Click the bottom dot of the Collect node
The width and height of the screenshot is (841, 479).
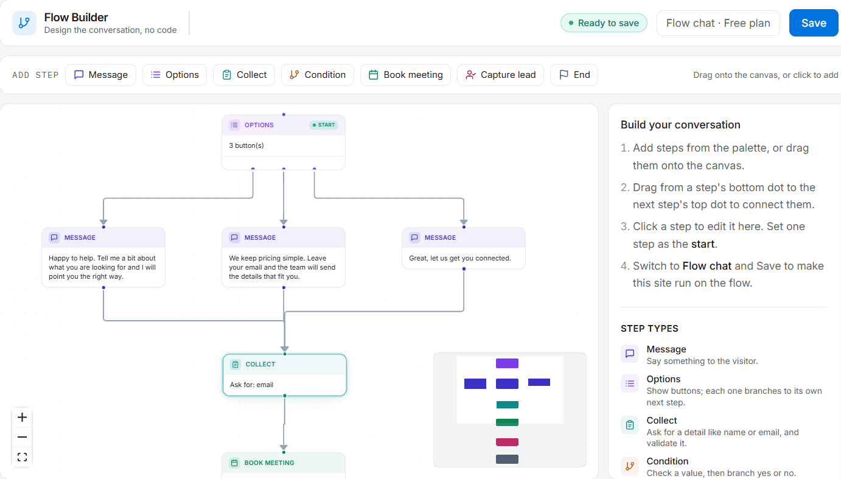click(285, 396)
